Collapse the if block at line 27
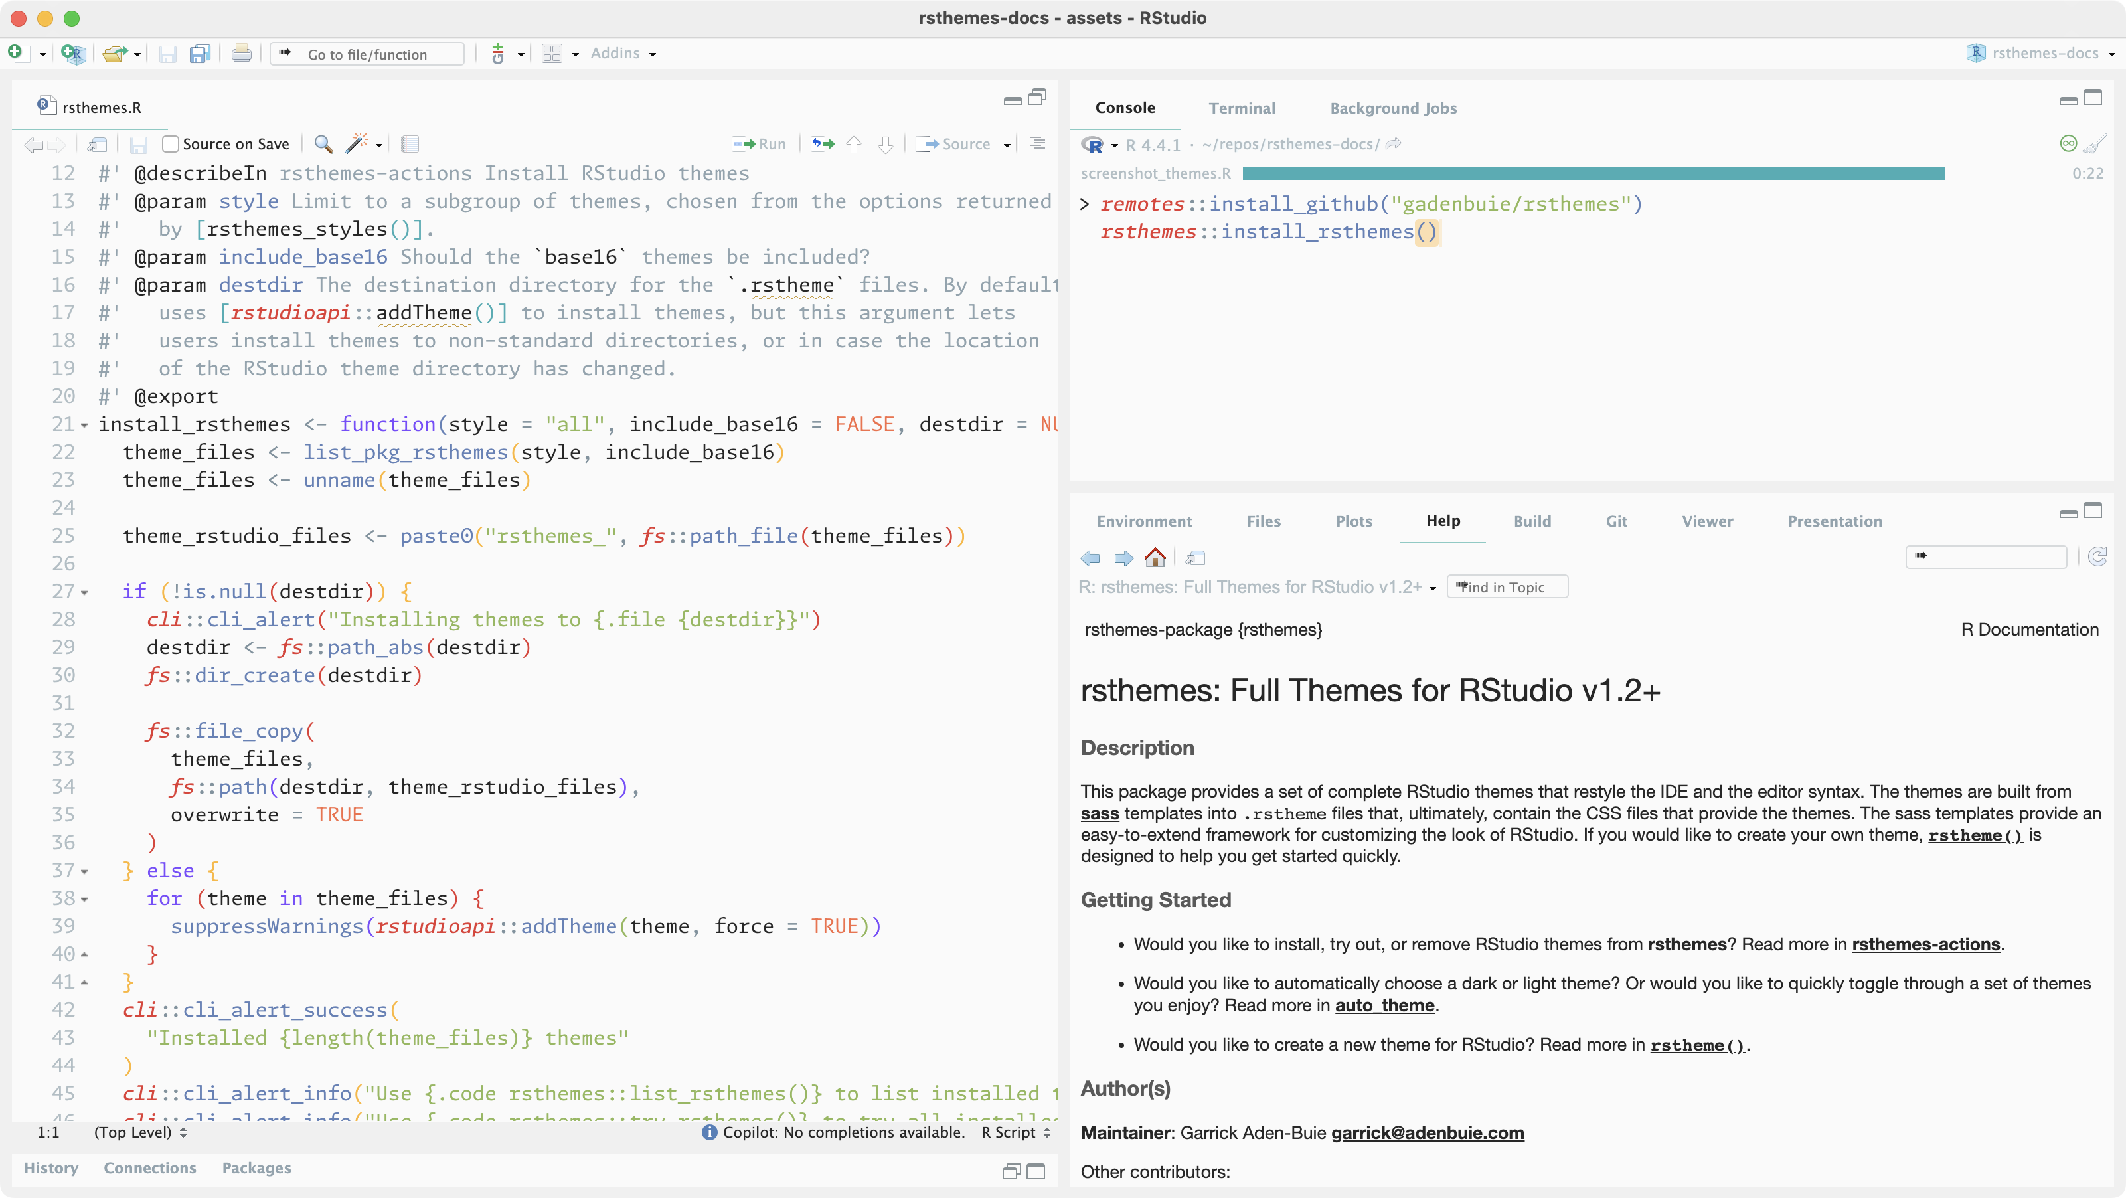This screenshot has height=1198, width=2126. [x=84, y=594]
